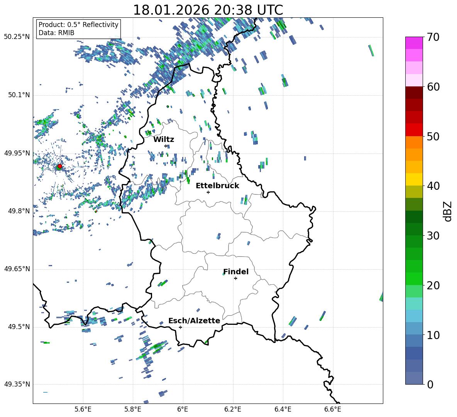Viewport: 457px width, 417px height.
Task: Click the 49.95°N latitude label
Action: click(17, 153)
